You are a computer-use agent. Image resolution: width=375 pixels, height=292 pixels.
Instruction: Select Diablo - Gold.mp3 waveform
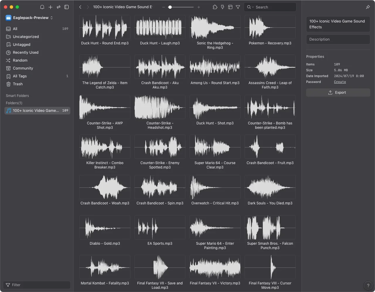[x=105, y=227]
